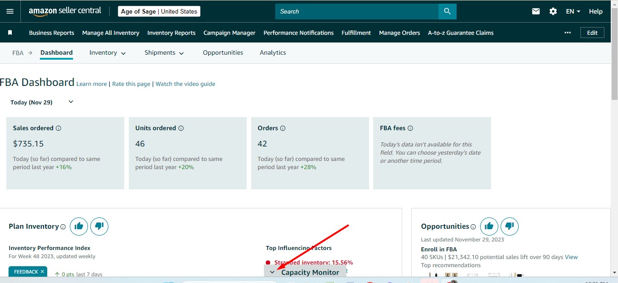Click the Watch the video guide link

click(x=185, y=84)
